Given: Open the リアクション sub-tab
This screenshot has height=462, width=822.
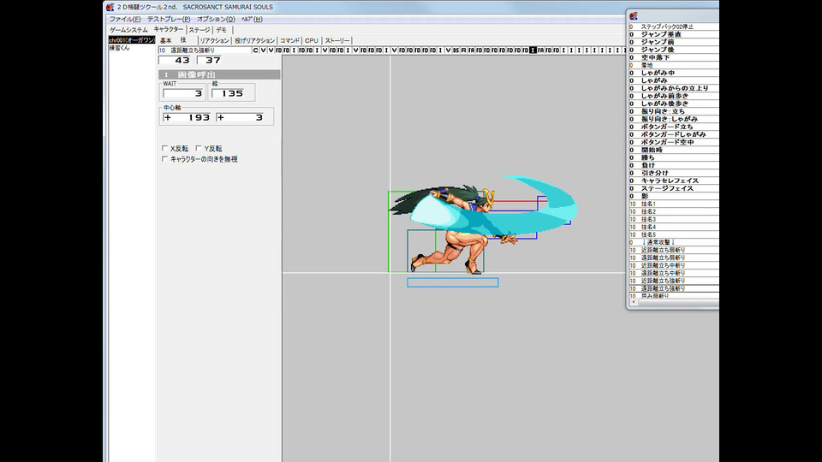Looking at the screenshot, I should click(x=214, y=40).
